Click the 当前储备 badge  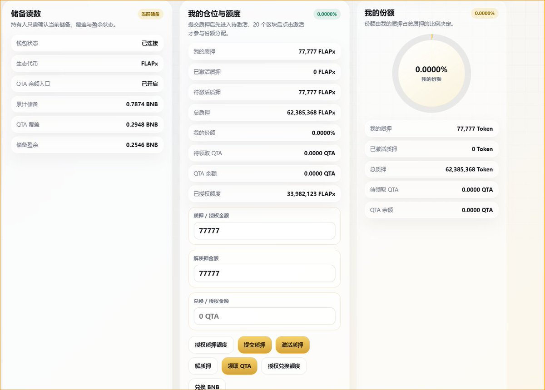(150, 14)
